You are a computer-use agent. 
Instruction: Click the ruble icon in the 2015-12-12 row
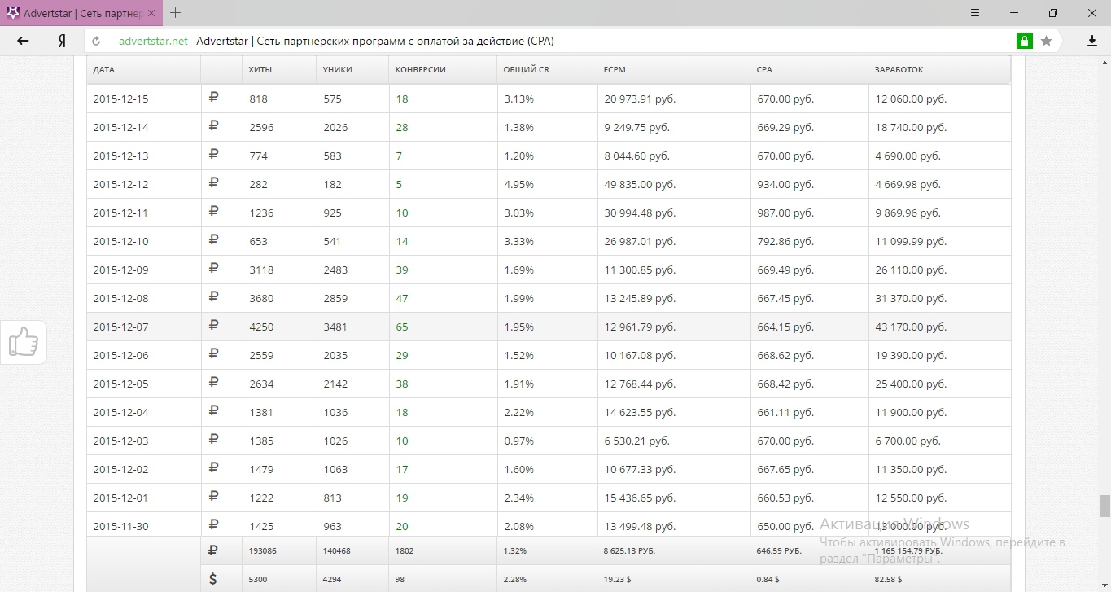(x=213, y=183)
